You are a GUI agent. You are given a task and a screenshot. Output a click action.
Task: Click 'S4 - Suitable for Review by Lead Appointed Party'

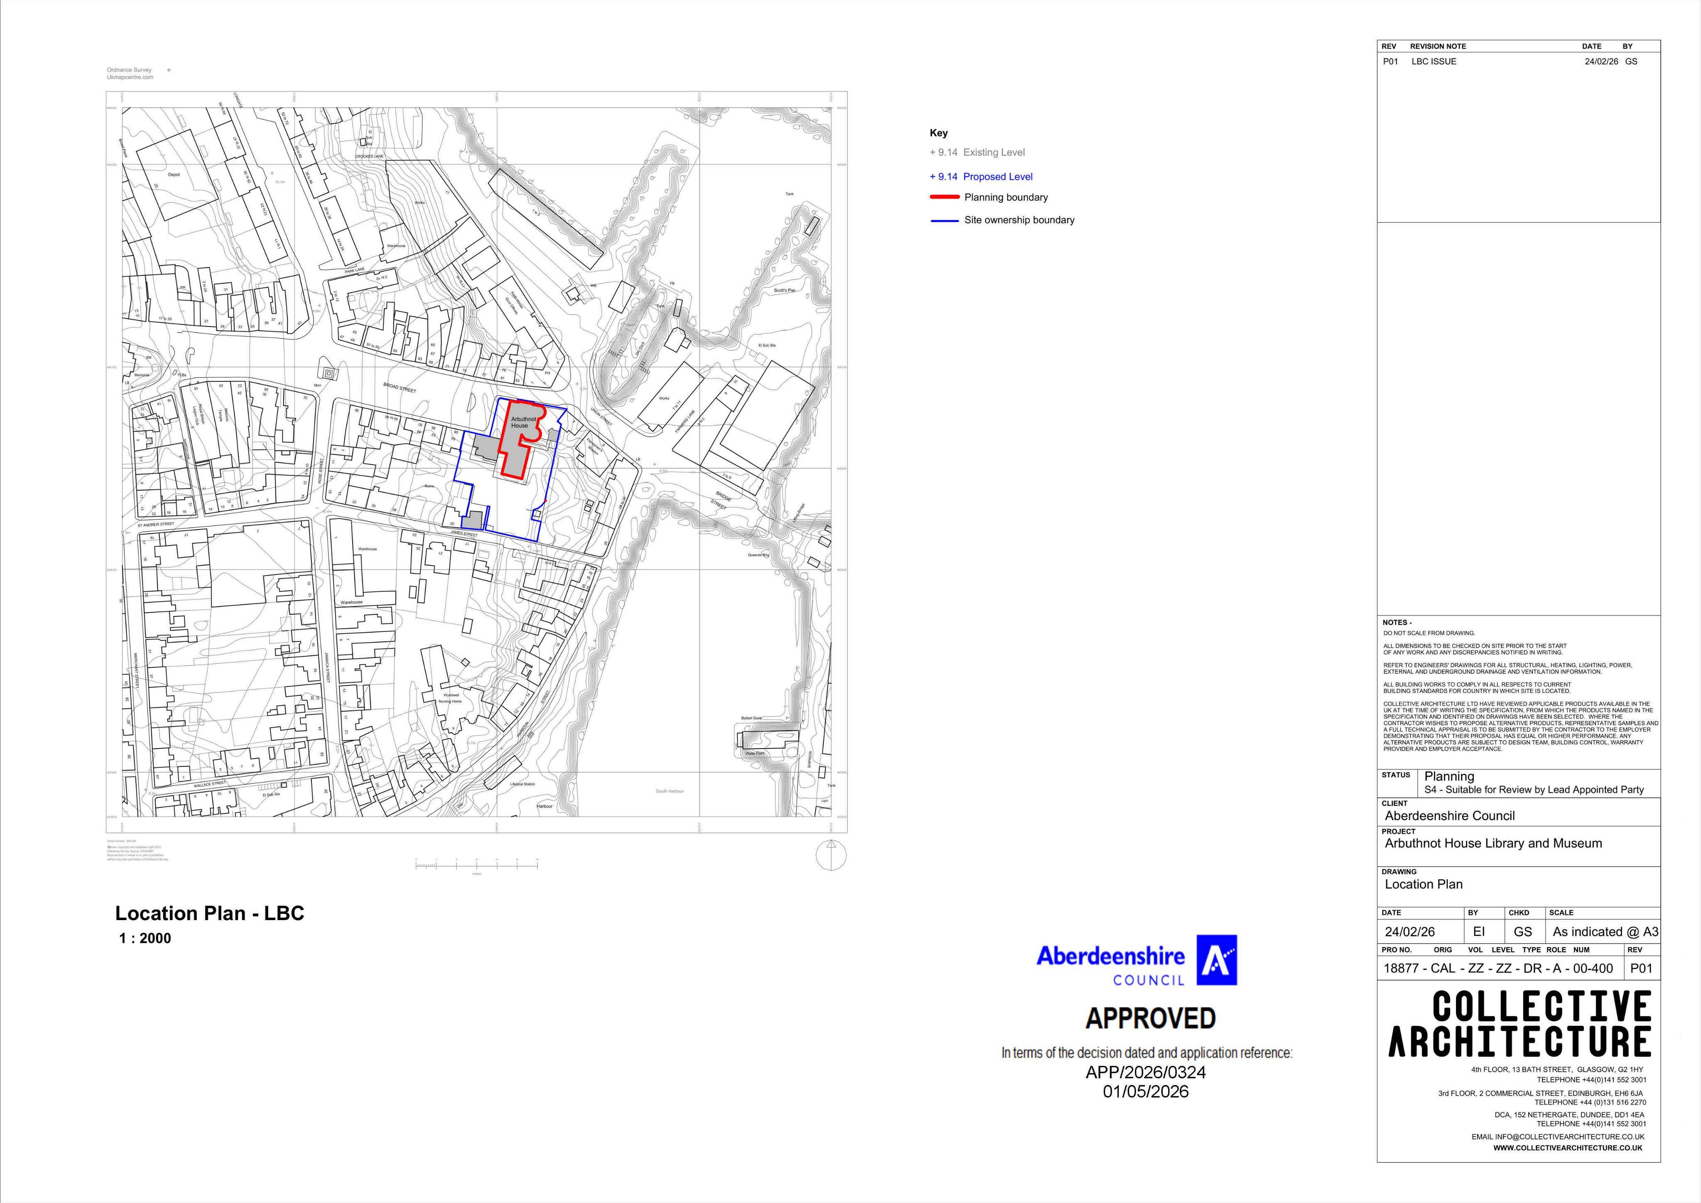(x=1534, y=790)
